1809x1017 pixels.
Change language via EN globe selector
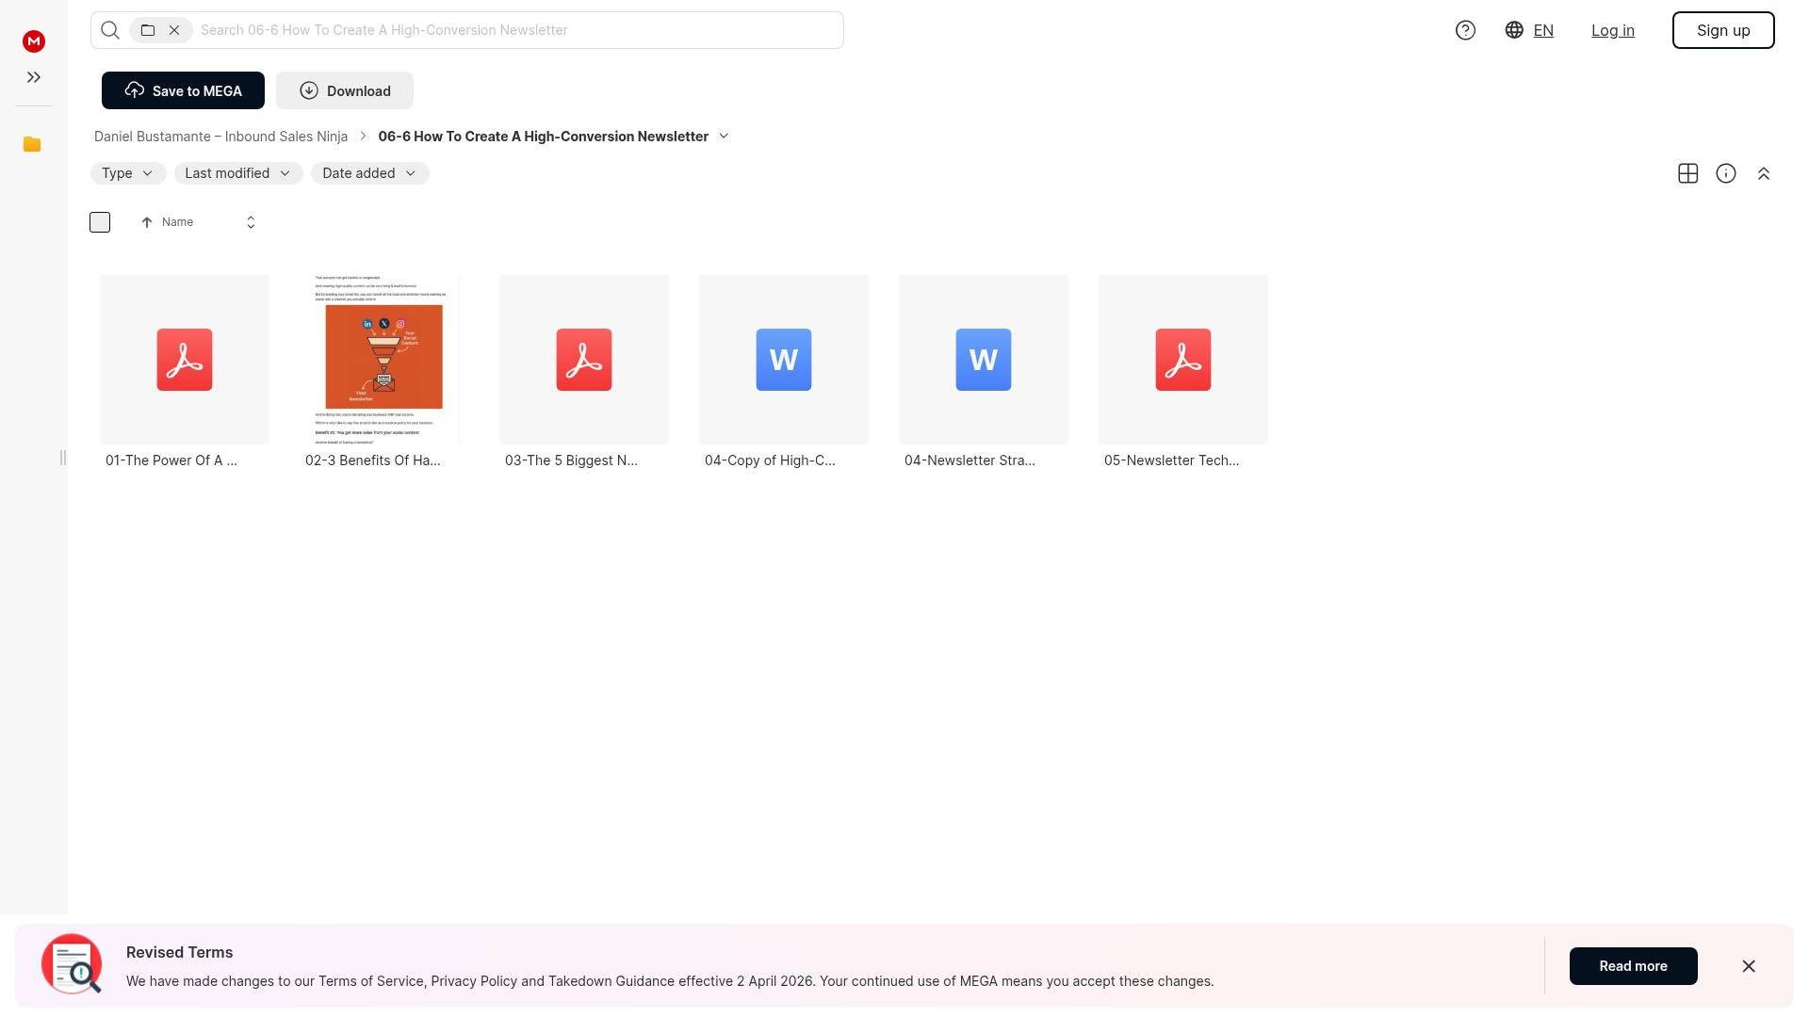(1528, 30)
